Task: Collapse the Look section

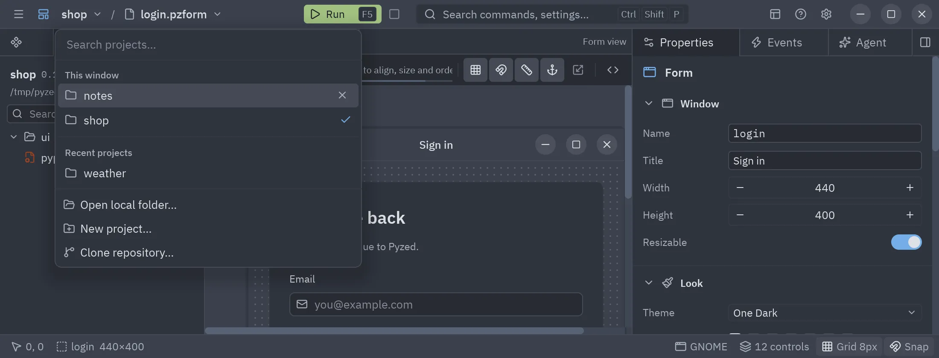Action: (x=649, y=283)
